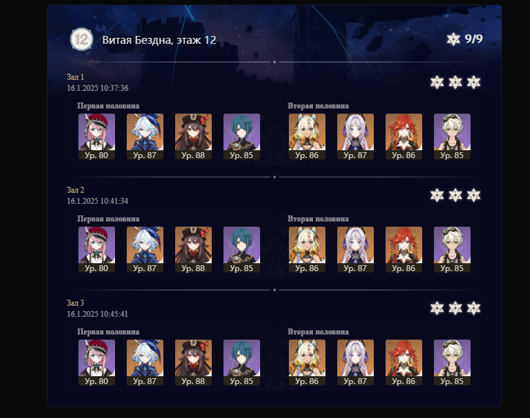Image resolution: width=530 pixels, height=418 pixels.
Task: Click the middle star of Зал 2 rating
Action: 455,195
